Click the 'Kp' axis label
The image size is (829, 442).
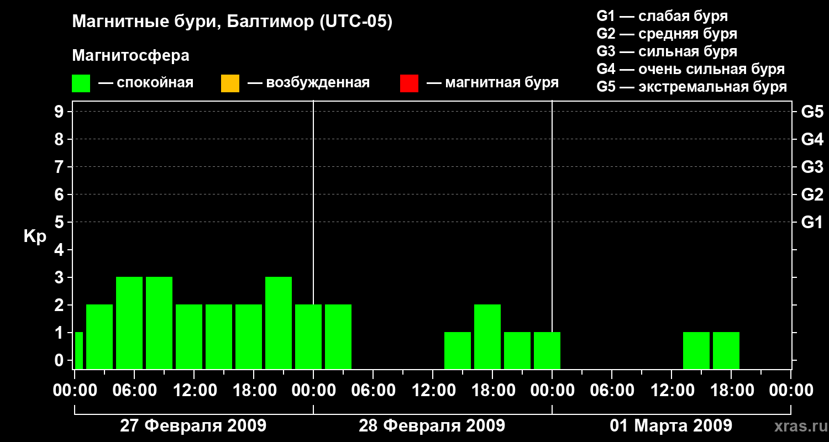(x=35, y=237)
